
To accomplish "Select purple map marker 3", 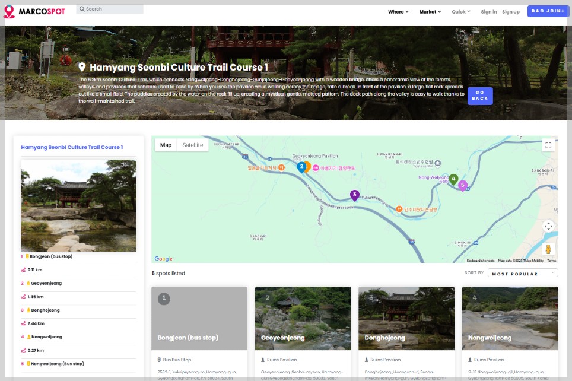I will pyautogui.click(x=354, y=195).
